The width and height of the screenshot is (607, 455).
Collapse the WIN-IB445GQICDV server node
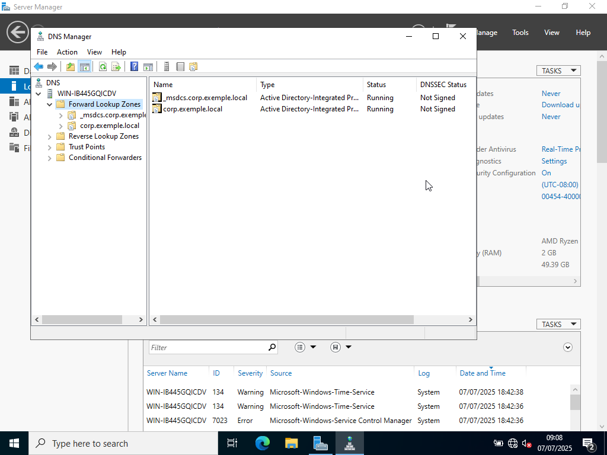39,94
